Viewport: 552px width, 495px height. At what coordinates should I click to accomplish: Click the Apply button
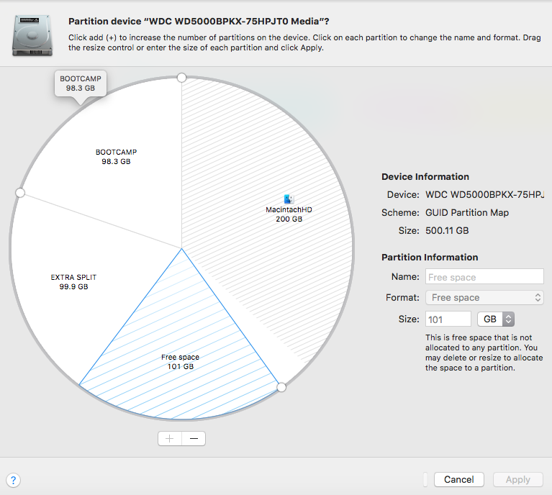click(x=518, y=479)
